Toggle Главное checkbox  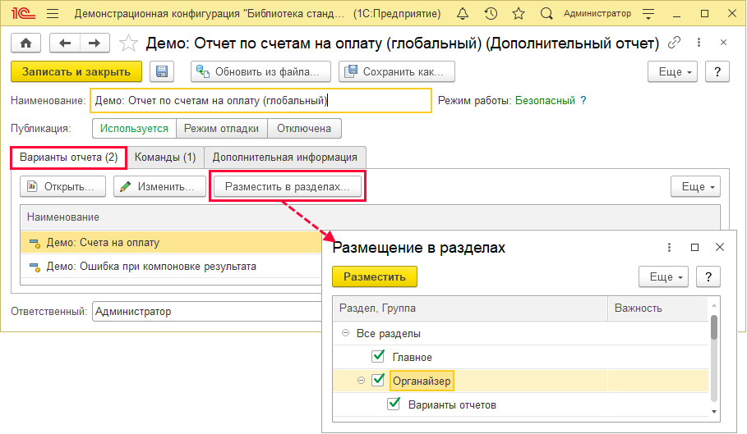[378, 356]
